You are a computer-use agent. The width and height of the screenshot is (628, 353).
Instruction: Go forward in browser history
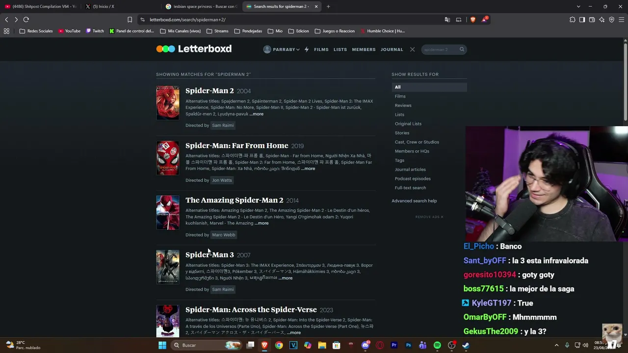(x=16, y=20)
